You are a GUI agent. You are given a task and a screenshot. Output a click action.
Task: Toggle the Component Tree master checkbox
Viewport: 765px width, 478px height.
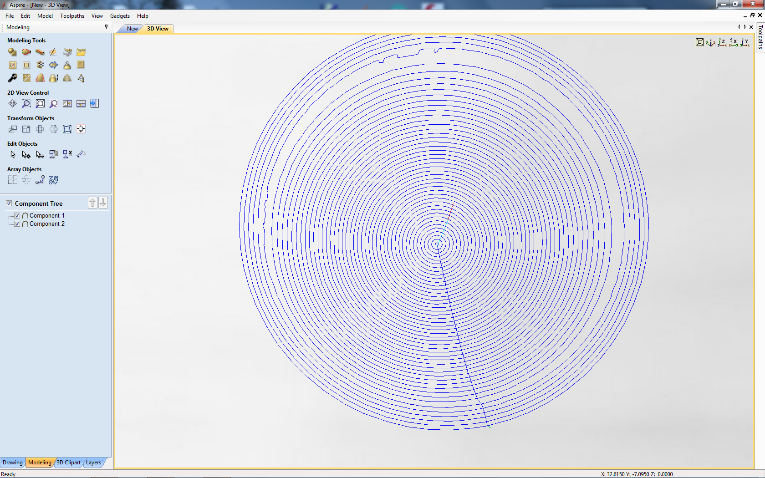(x=9, y=203)
